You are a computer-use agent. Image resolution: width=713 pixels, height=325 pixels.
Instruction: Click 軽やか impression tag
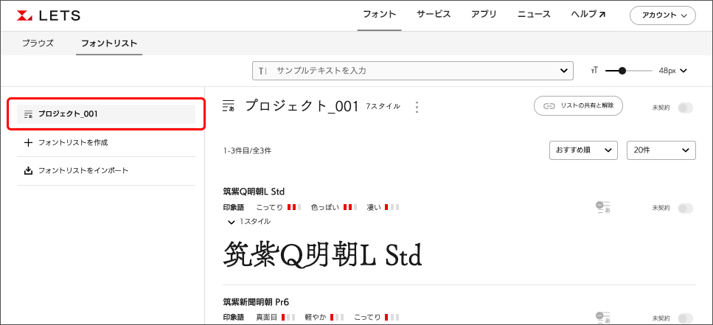pyautogui.click(x=316, y=317)
